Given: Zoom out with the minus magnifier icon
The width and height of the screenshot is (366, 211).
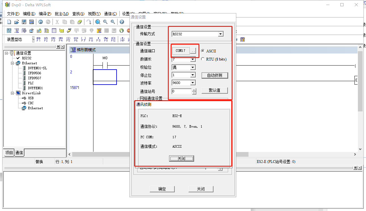Looking at the screenshot, I should (113, 22).
